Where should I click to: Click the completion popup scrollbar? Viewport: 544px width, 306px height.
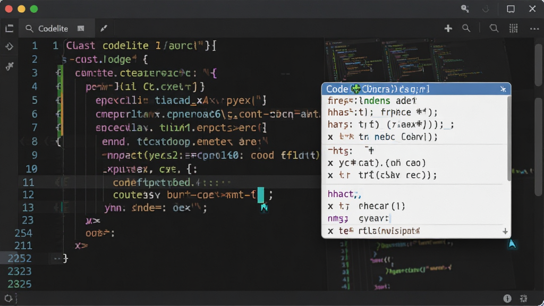[509, 139]
